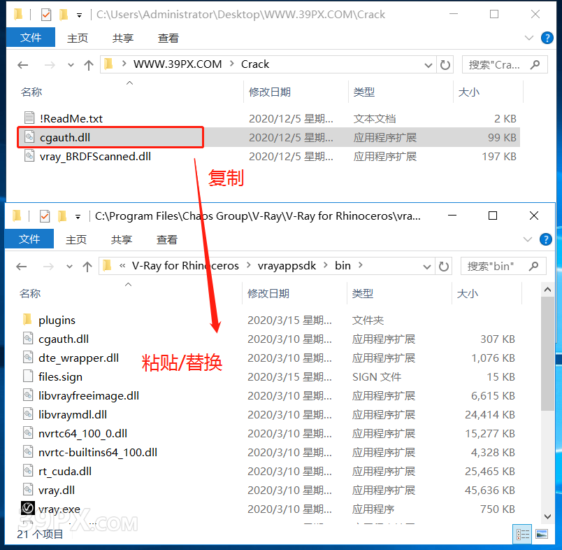Click back arrow in bin folder window
The image size is (562, 550).
[22, 266]
